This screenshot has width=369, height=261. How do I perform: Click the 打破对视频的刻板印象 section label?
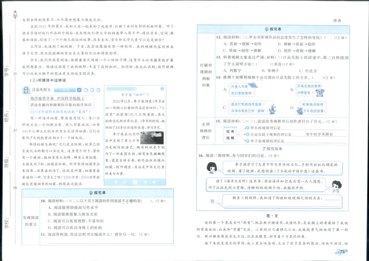206,75
